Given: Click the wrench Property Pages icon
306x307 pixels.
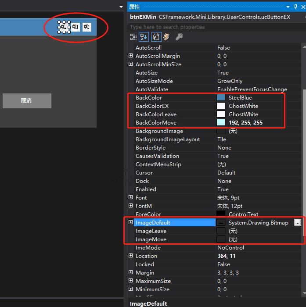Looking at the screenshot, I should point(179,37).
